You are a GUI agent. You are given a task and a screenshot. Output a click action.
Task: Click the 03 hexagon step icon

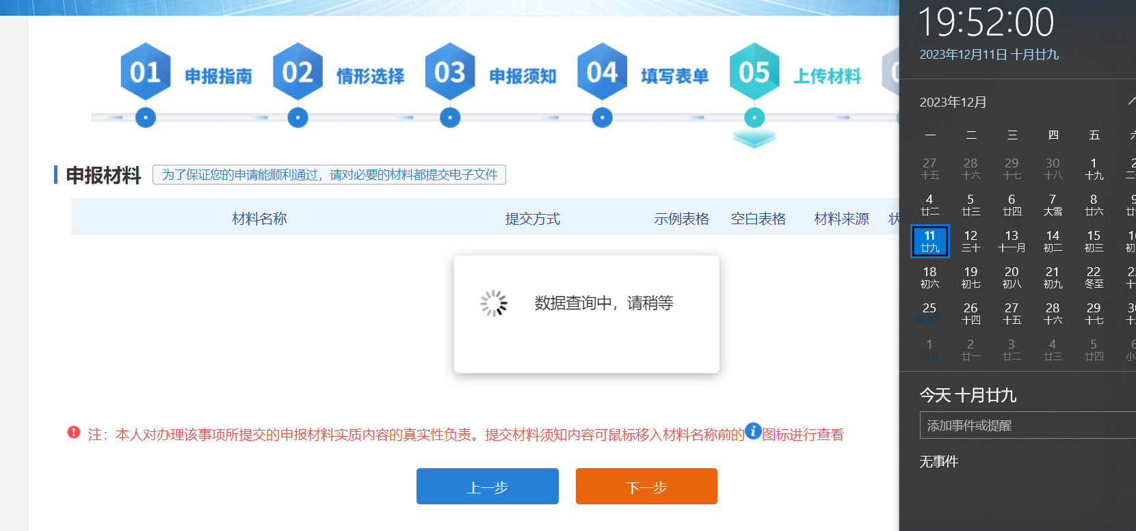pos(450,72)
